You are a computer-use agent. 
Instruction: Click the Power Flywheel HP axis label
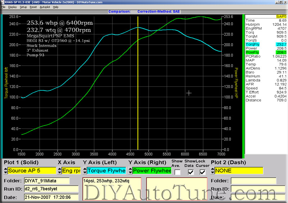coord(237,83)
